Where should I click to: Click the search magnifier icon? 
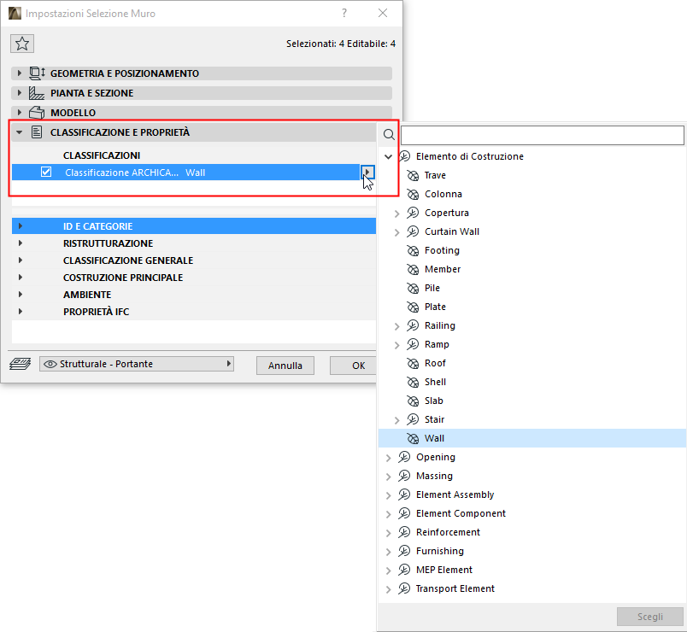pos(389,134)
